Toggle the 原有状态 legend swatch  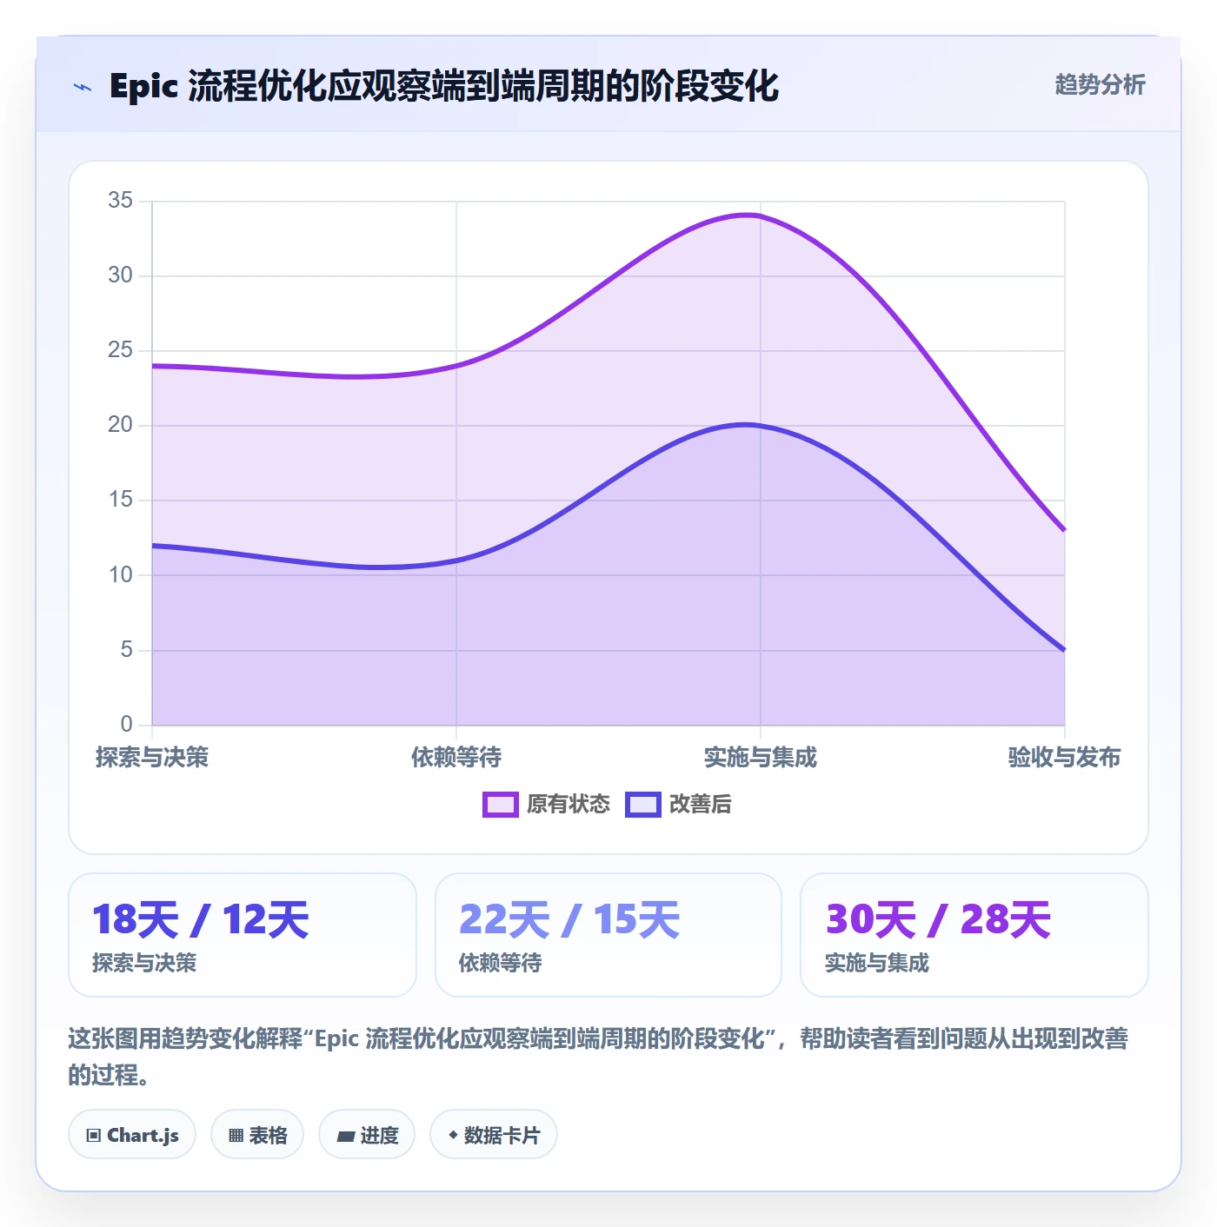(x=501, y=805)
